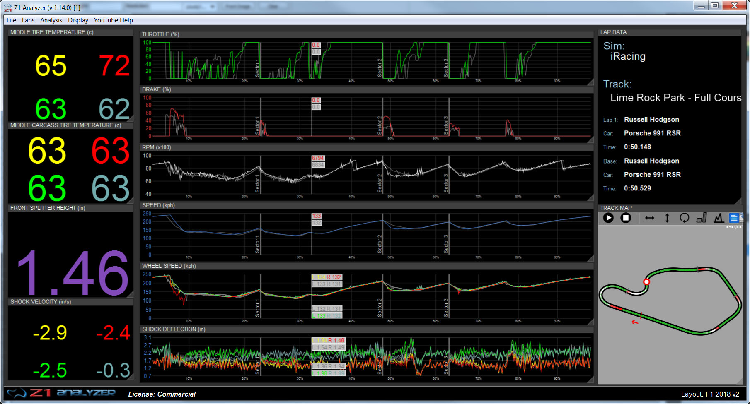Click the Sector 1 marker in Brake graph
Screen dimensions: 750x404
tap(257, 125)
